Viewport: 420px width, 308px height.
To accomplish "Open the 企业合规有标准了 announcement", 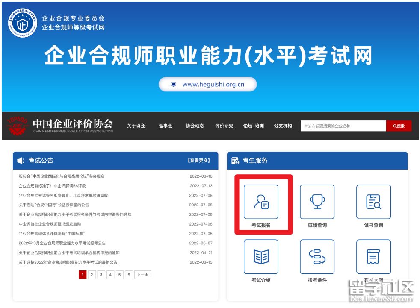I will (52, 186).
